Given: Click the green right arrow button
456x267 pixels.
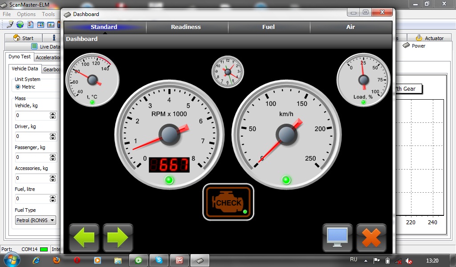Looking at the screenshot, I should [x=118, y=238].
